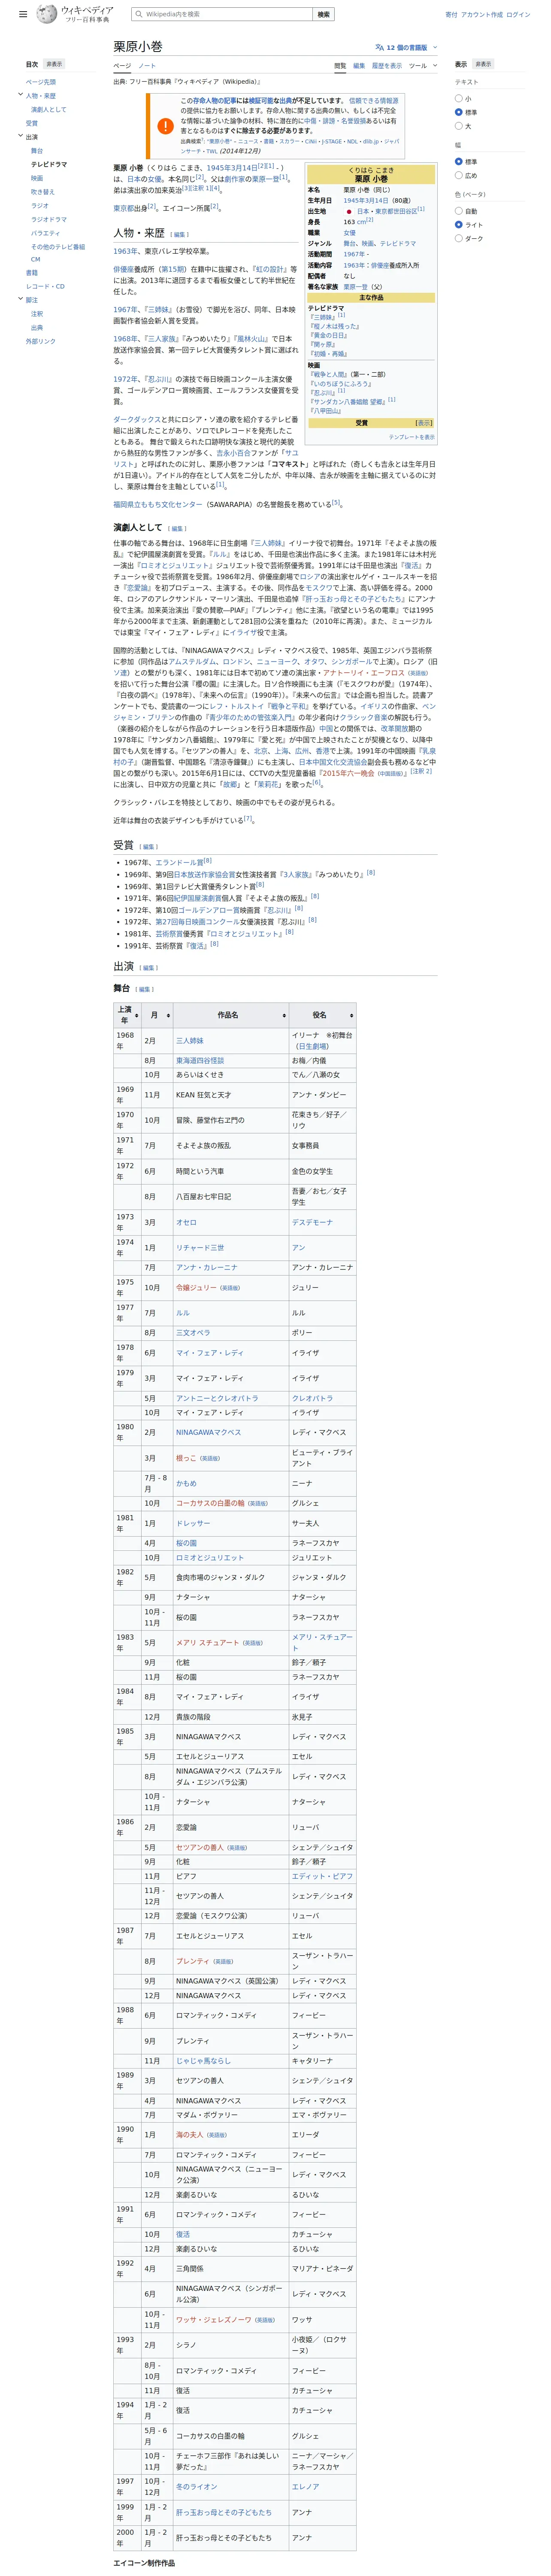Image resolution: width=551 pixels, height=2576 pixels.
Task: Collapse 人物・来歴 section in contents
Action: tap(20, 95)
